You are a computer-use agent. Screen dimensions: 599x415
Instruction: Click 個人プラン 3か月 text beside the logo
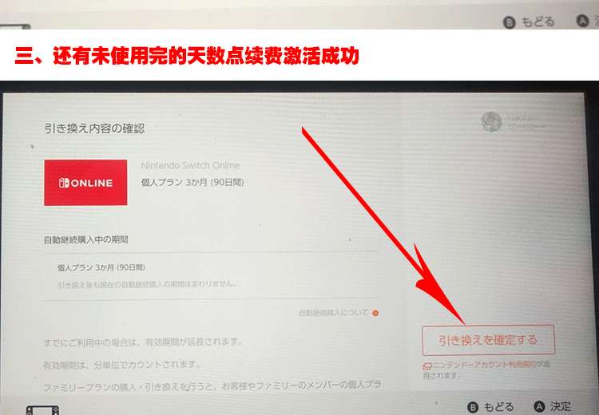192,183
